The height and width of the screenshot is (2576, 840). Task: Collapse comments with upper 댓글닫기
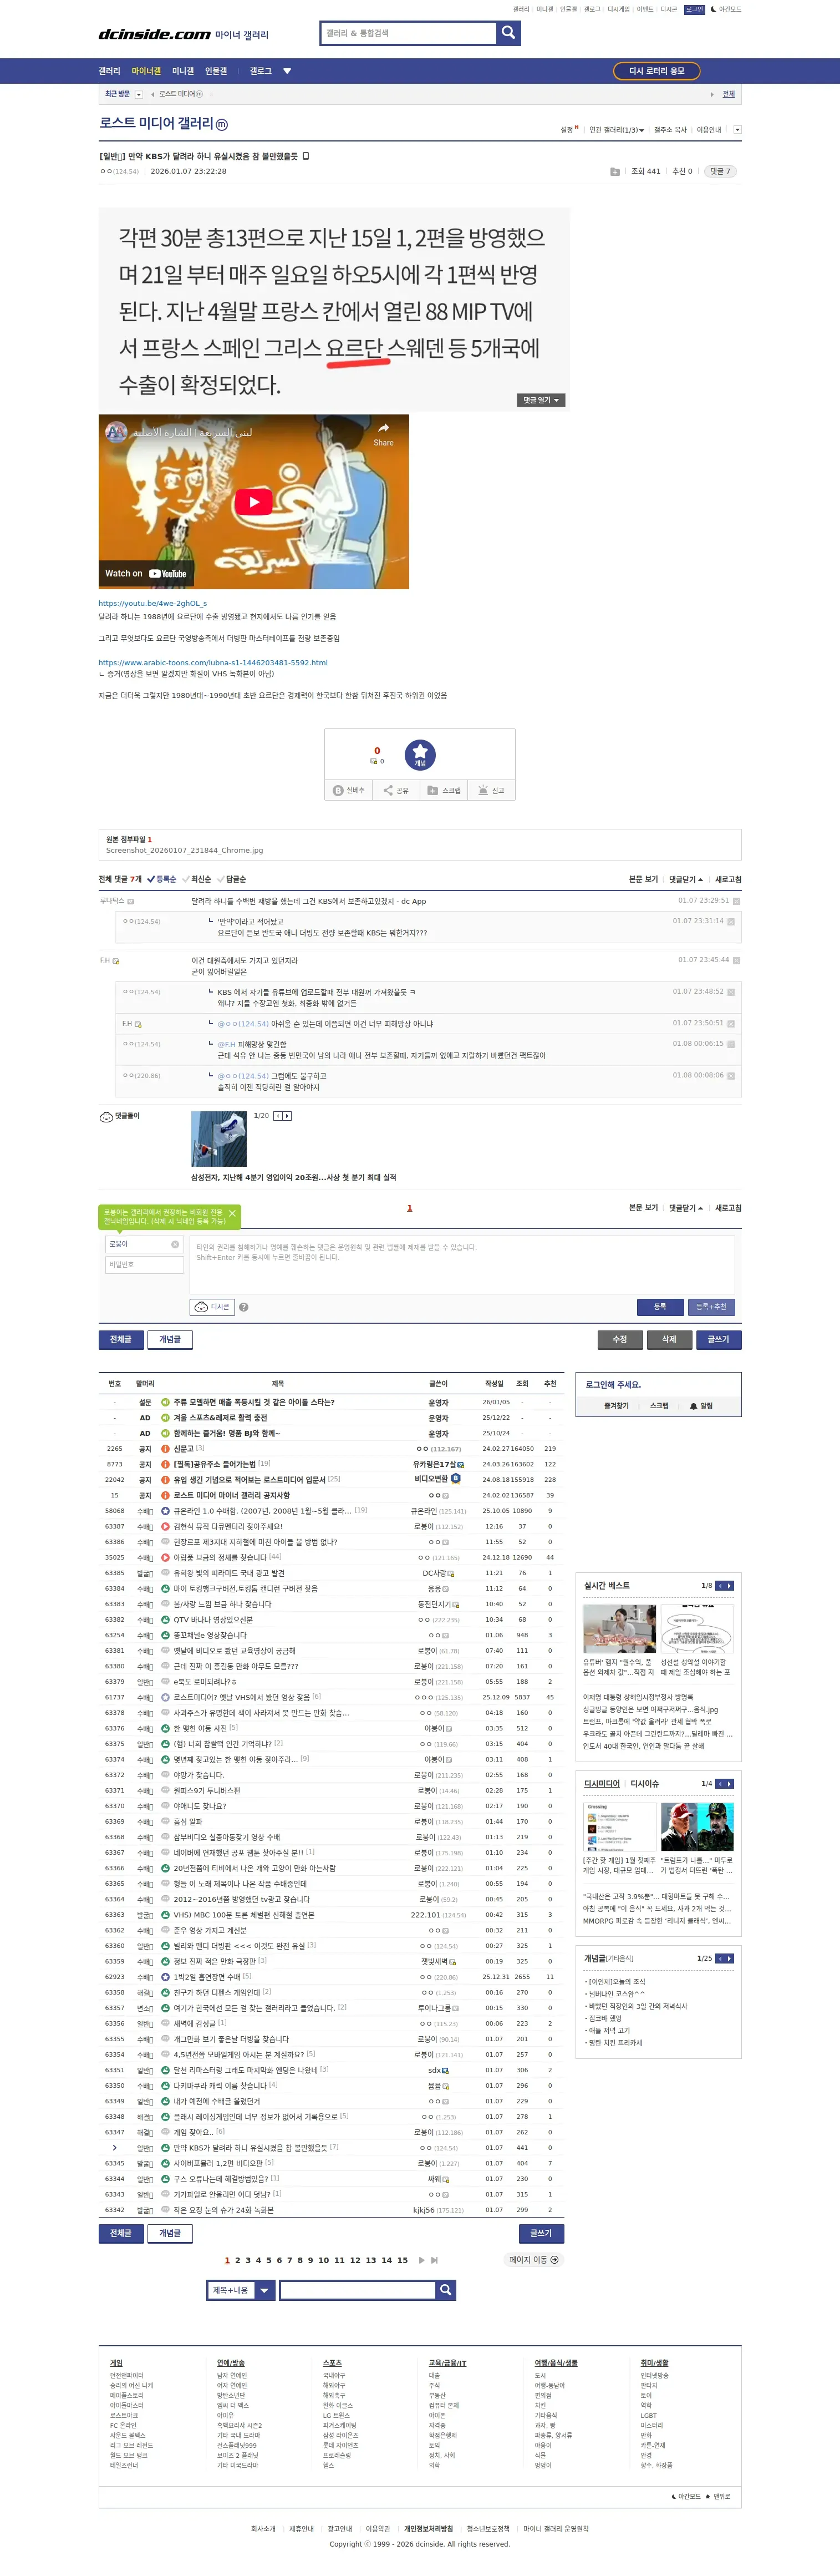click(686, 879)
